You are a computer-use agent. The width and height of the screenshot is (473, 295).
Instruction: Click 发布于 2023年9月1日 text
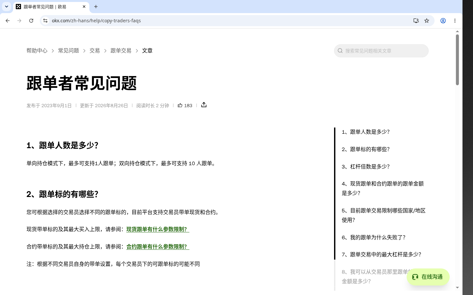[x=49, y=106]
